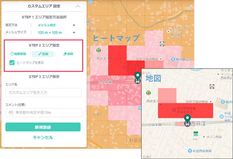The height and width of the screenshot is (159, 233).
Task: Select the 追加 pencil tool
Action: pyautogui.click(x=43, y=54)
